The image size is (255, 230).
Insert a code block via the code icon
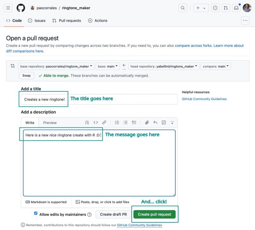[96, 122]
